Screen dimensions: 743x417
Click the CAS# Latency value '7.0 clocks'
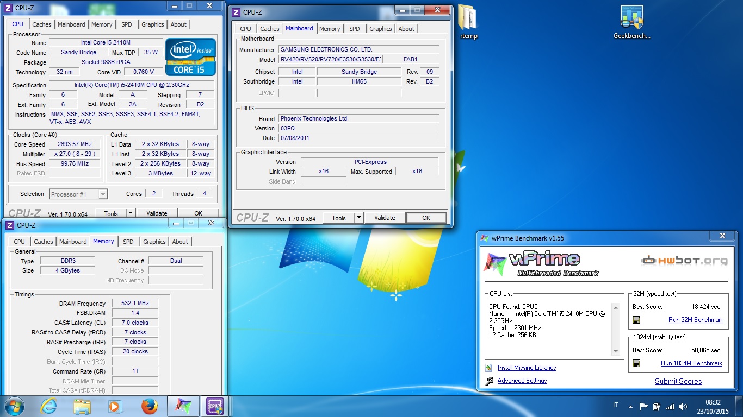click(x=135, y=323)
